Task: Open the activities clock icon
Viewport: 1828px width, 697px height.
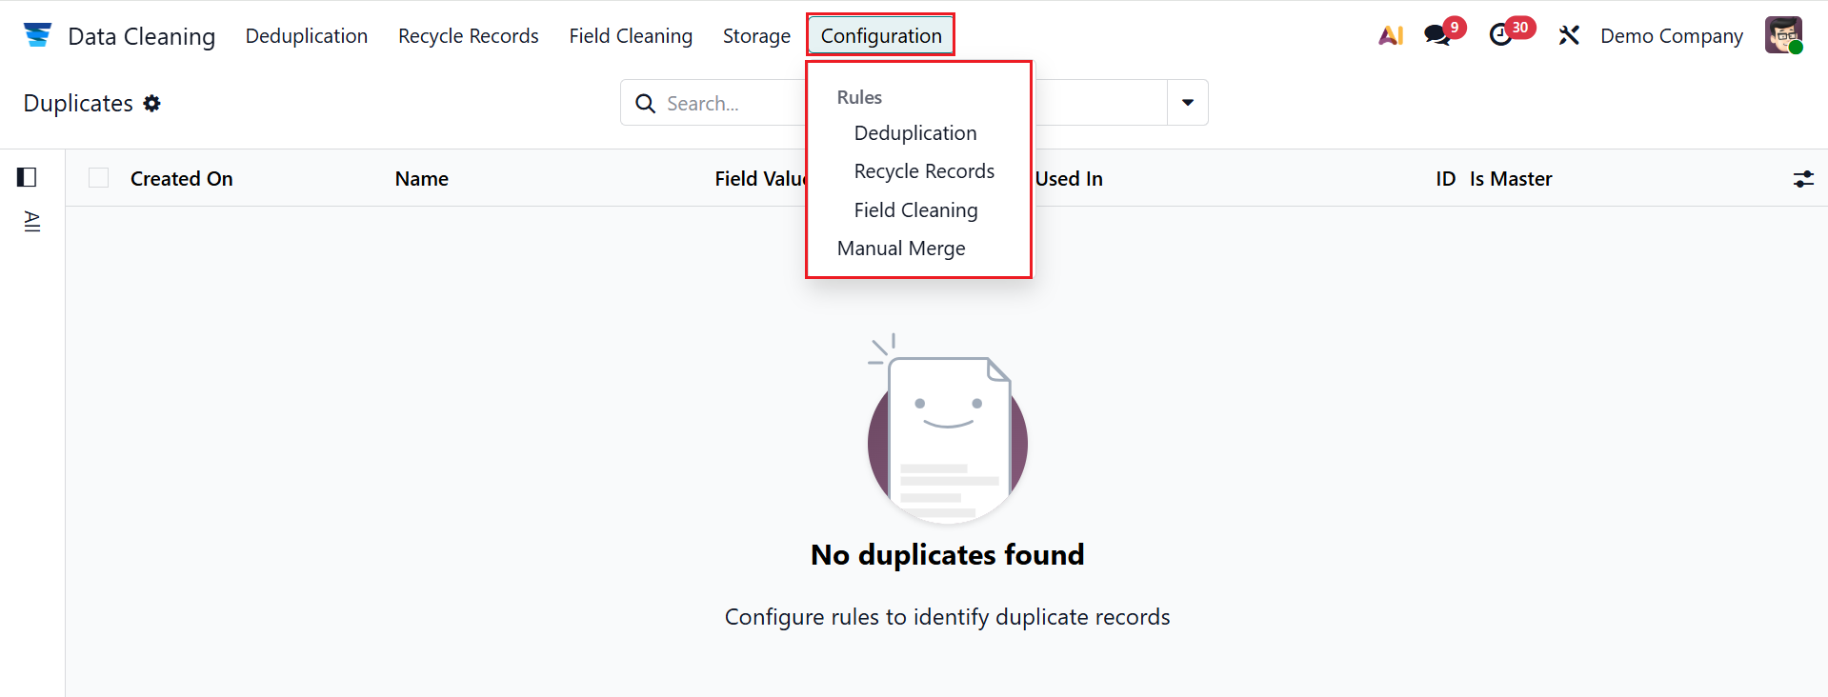Action: [x=1500, y=35]
